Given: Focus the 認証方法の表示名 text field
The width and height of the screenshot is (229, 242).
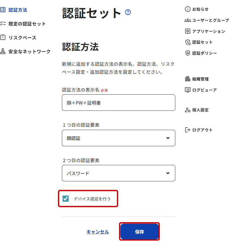Looking at the screenshot, I should point(118,103).
